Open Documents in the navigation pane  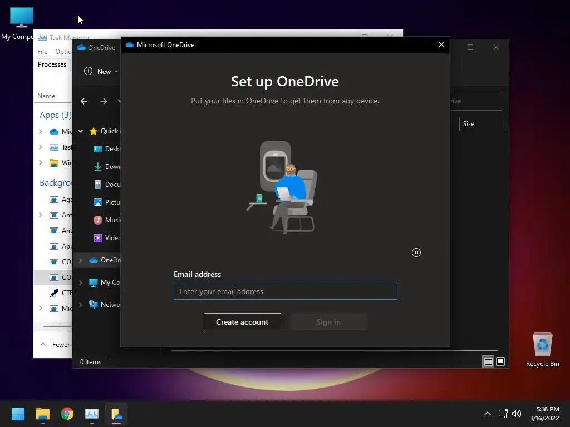[x=107, y=185]
